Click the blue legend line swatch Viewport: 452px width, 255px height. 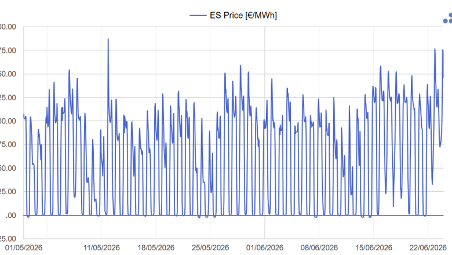198,16
